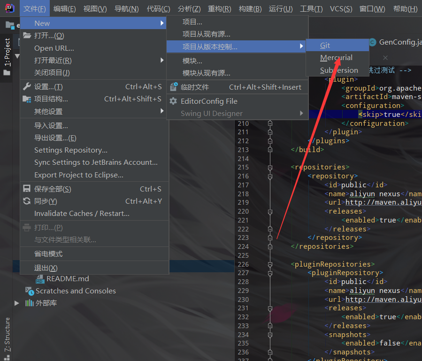Image resolution: width=422 pixels, height=361 pixels.
Task: Click the sync arrows icon beside 同步
Action: [x=27, y=201]
